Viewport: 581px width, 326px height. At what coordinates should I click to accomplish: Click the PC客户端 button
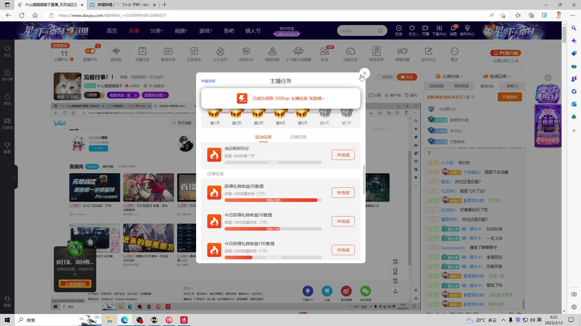[506, 53]
